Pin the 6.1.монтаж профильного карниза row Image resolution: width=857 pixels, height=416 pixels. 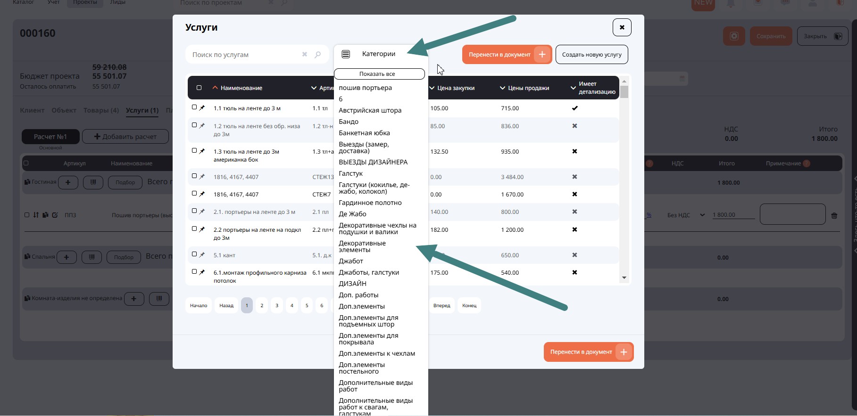coord(202,272)
